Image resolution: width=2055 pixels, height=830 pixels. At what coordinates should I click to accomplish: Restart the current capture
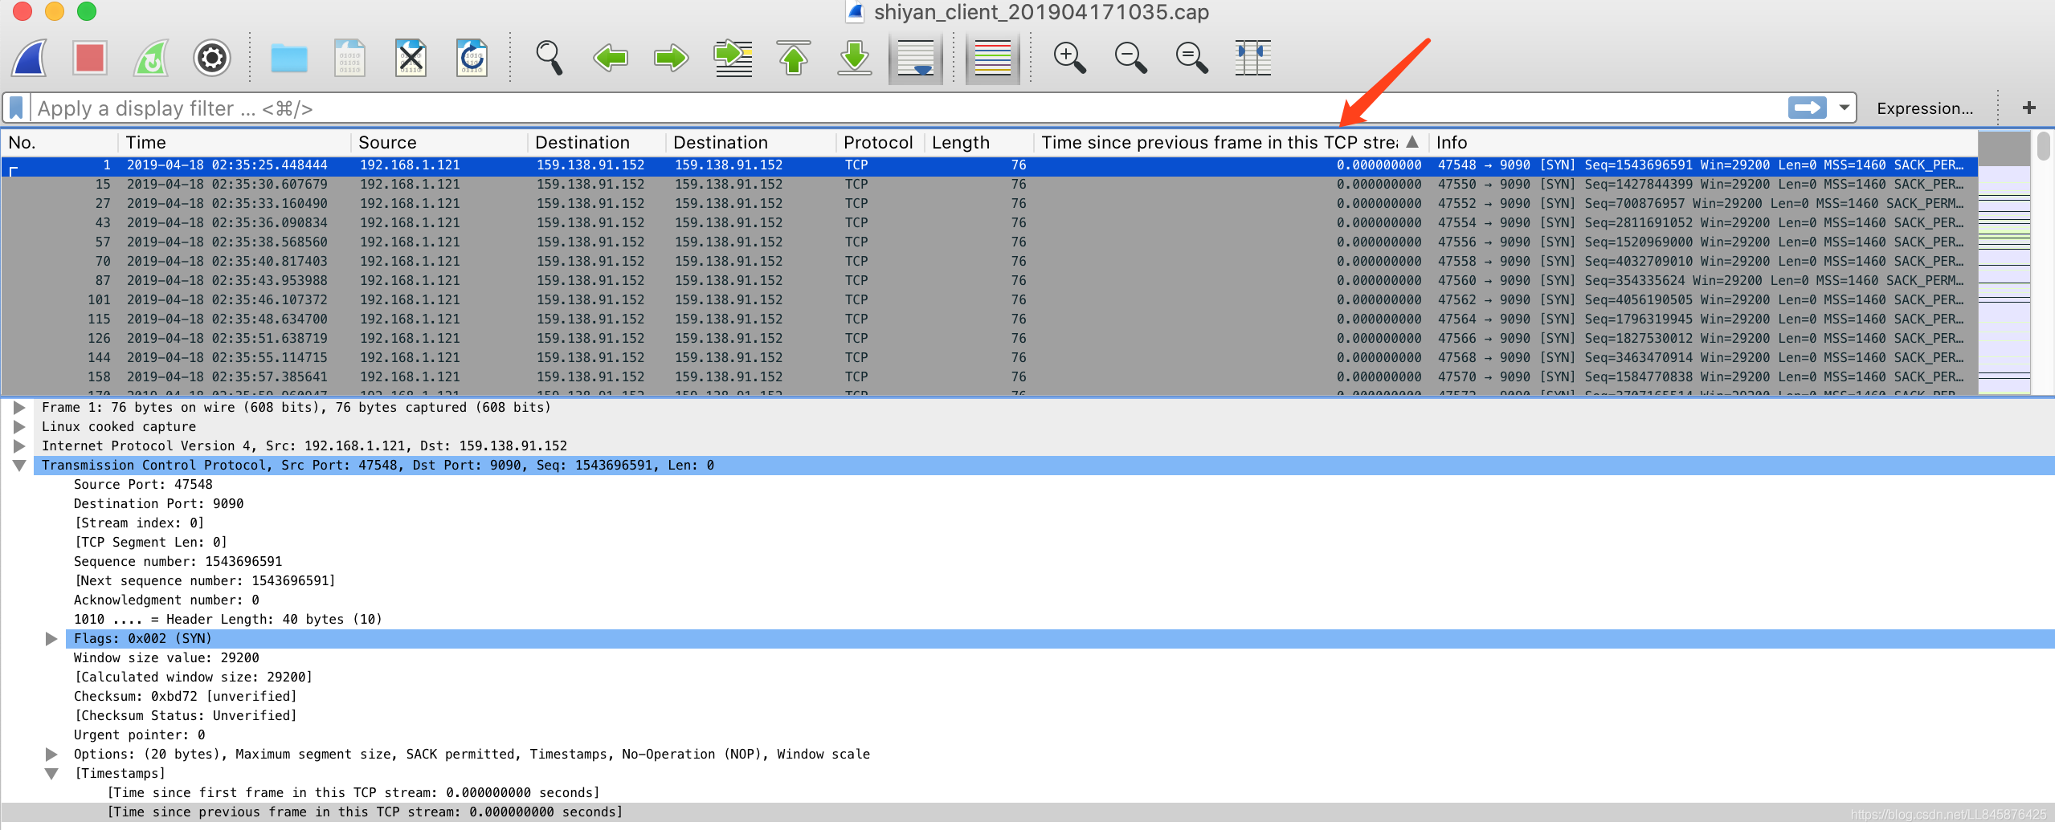click(151, 58)
